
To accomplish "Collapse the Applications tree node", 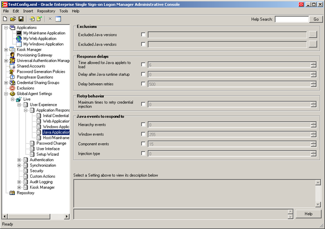I will [x=6, y=28].
